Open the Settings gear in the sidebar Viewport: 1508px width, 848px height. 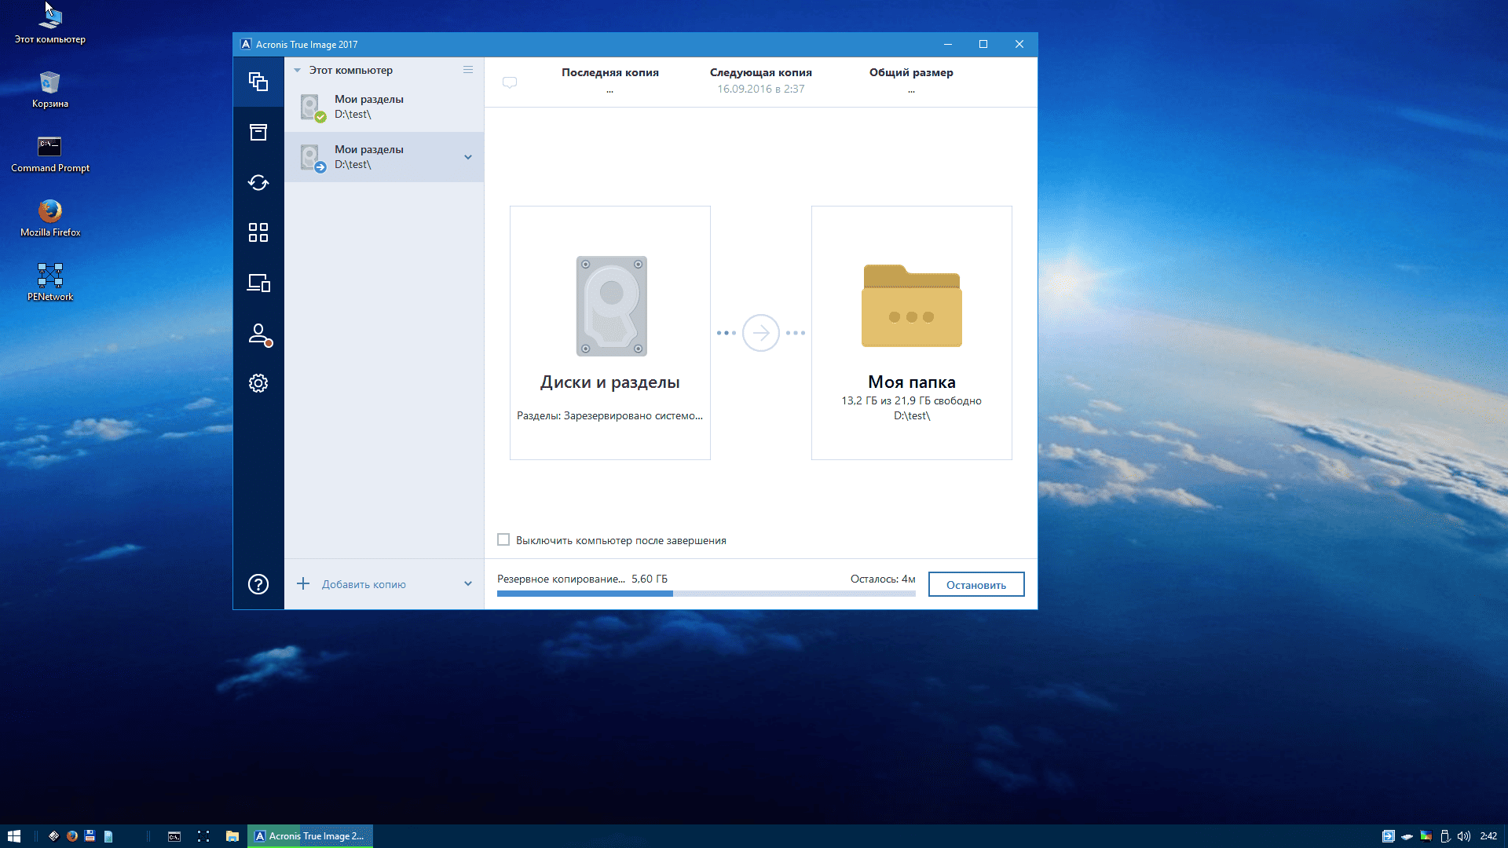tap(258, 383)
